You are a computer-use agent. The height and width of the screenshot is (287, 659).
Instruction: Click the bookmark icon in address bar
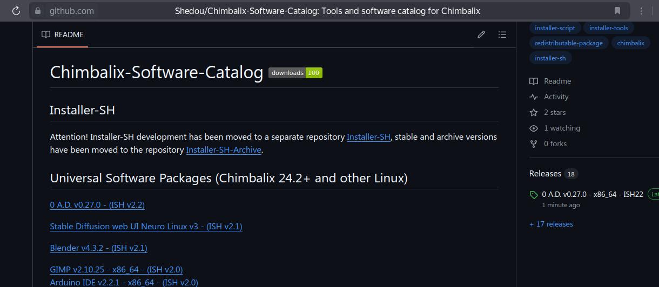617,11
